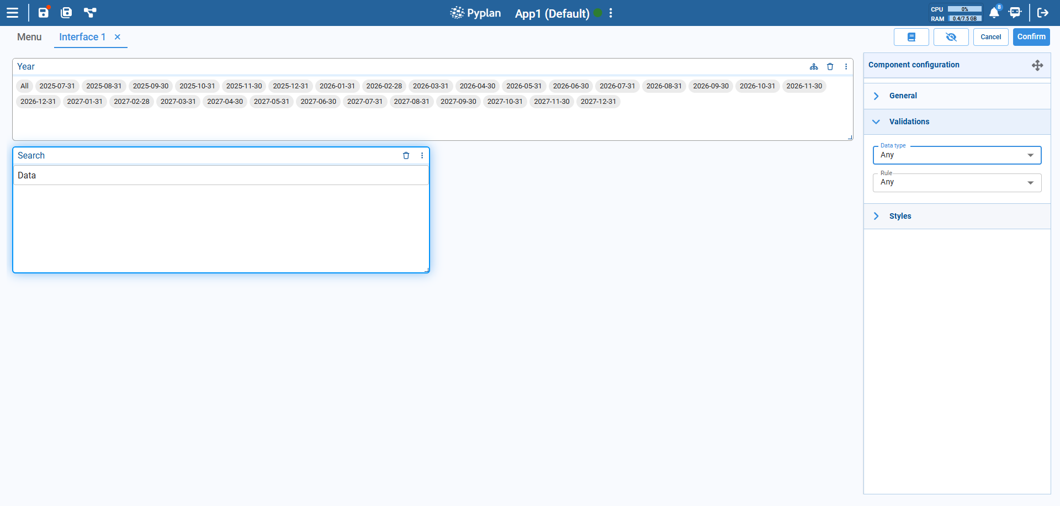Click the logout icon at top right
Image resolution: width=1060 pixels, height=506 pixels.
coord(1043,12)
